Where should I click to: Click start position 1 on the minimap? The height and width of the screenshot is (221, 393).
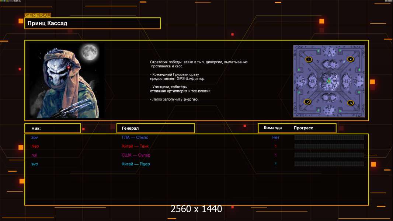[x=309, y=59]
